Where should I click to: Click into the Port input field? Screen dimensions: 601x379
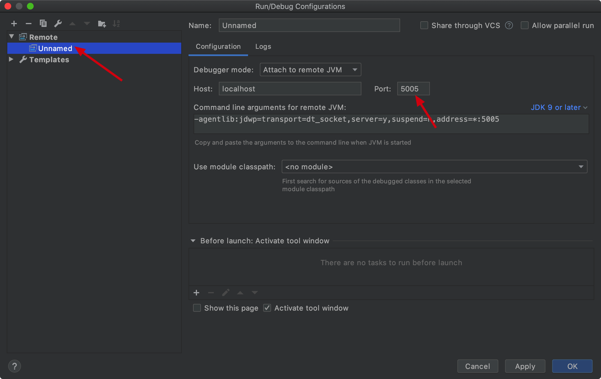pyautogui.click(x=413, y=89)
